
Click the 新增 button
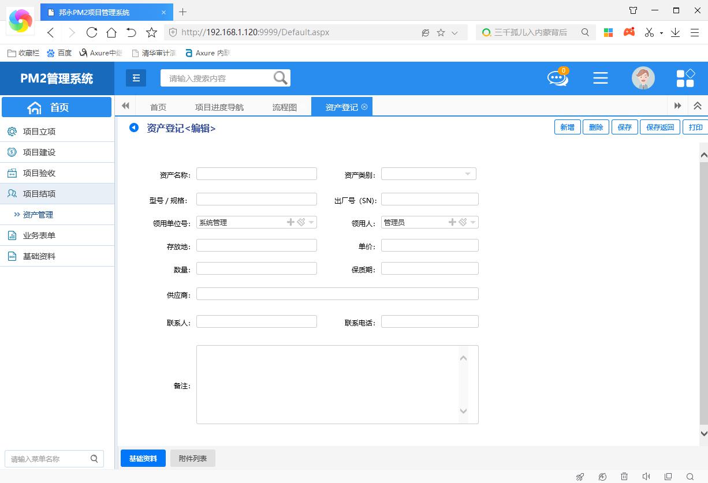567,128
